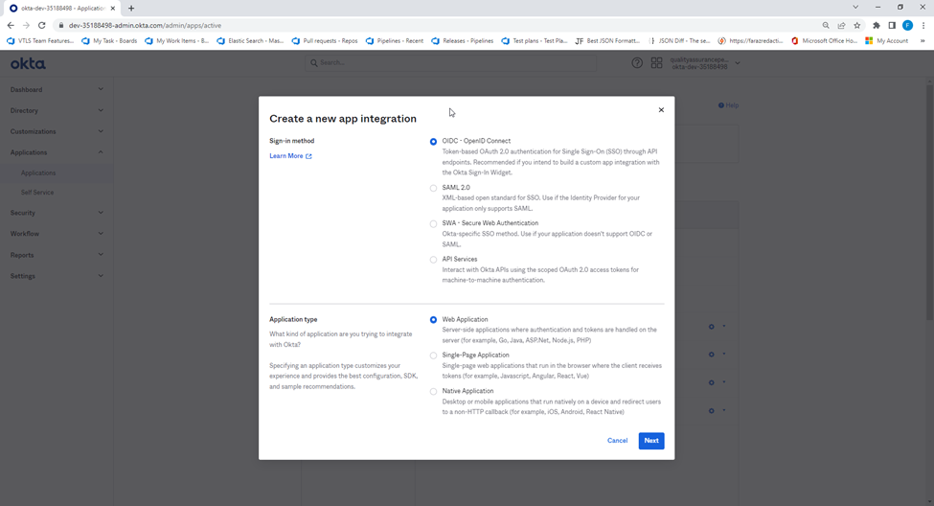Expand the Dashboard sidebar section

pyautogui.click(x=57, y=89)
